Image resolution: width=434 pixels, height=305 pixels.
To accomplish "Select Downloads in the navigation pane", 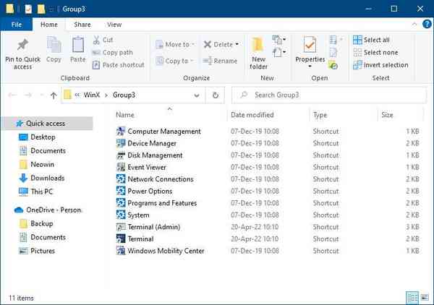I will 47,178.
